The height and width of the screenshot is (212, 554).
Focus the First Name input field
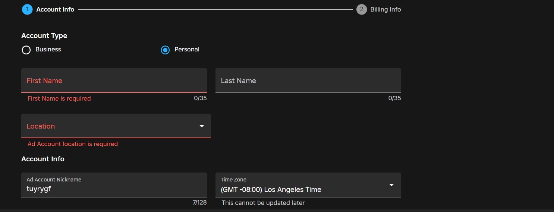(x=114, y=80)
